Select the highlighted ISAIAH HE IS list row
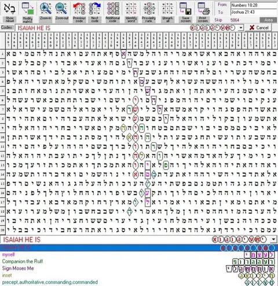278x286 pixels. [139, 248]
